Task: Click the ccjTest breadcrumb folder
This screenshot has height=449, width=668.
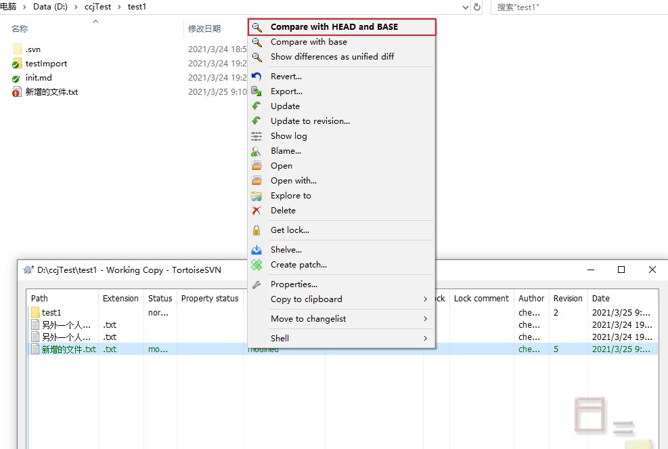Action: [98, 7]
